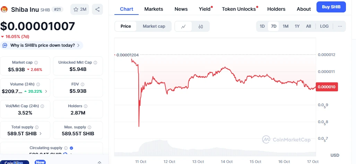
Task: Toggle chart to Price view
Action: [x=125, y=26]
